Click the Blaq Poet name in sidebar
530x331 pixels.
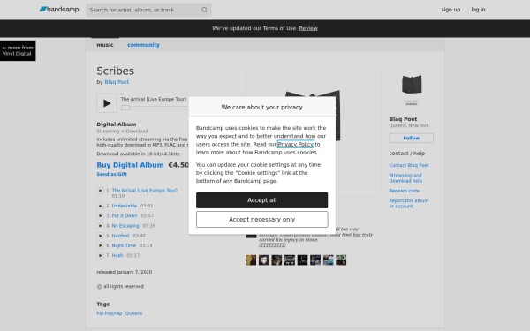pos(403,119)
